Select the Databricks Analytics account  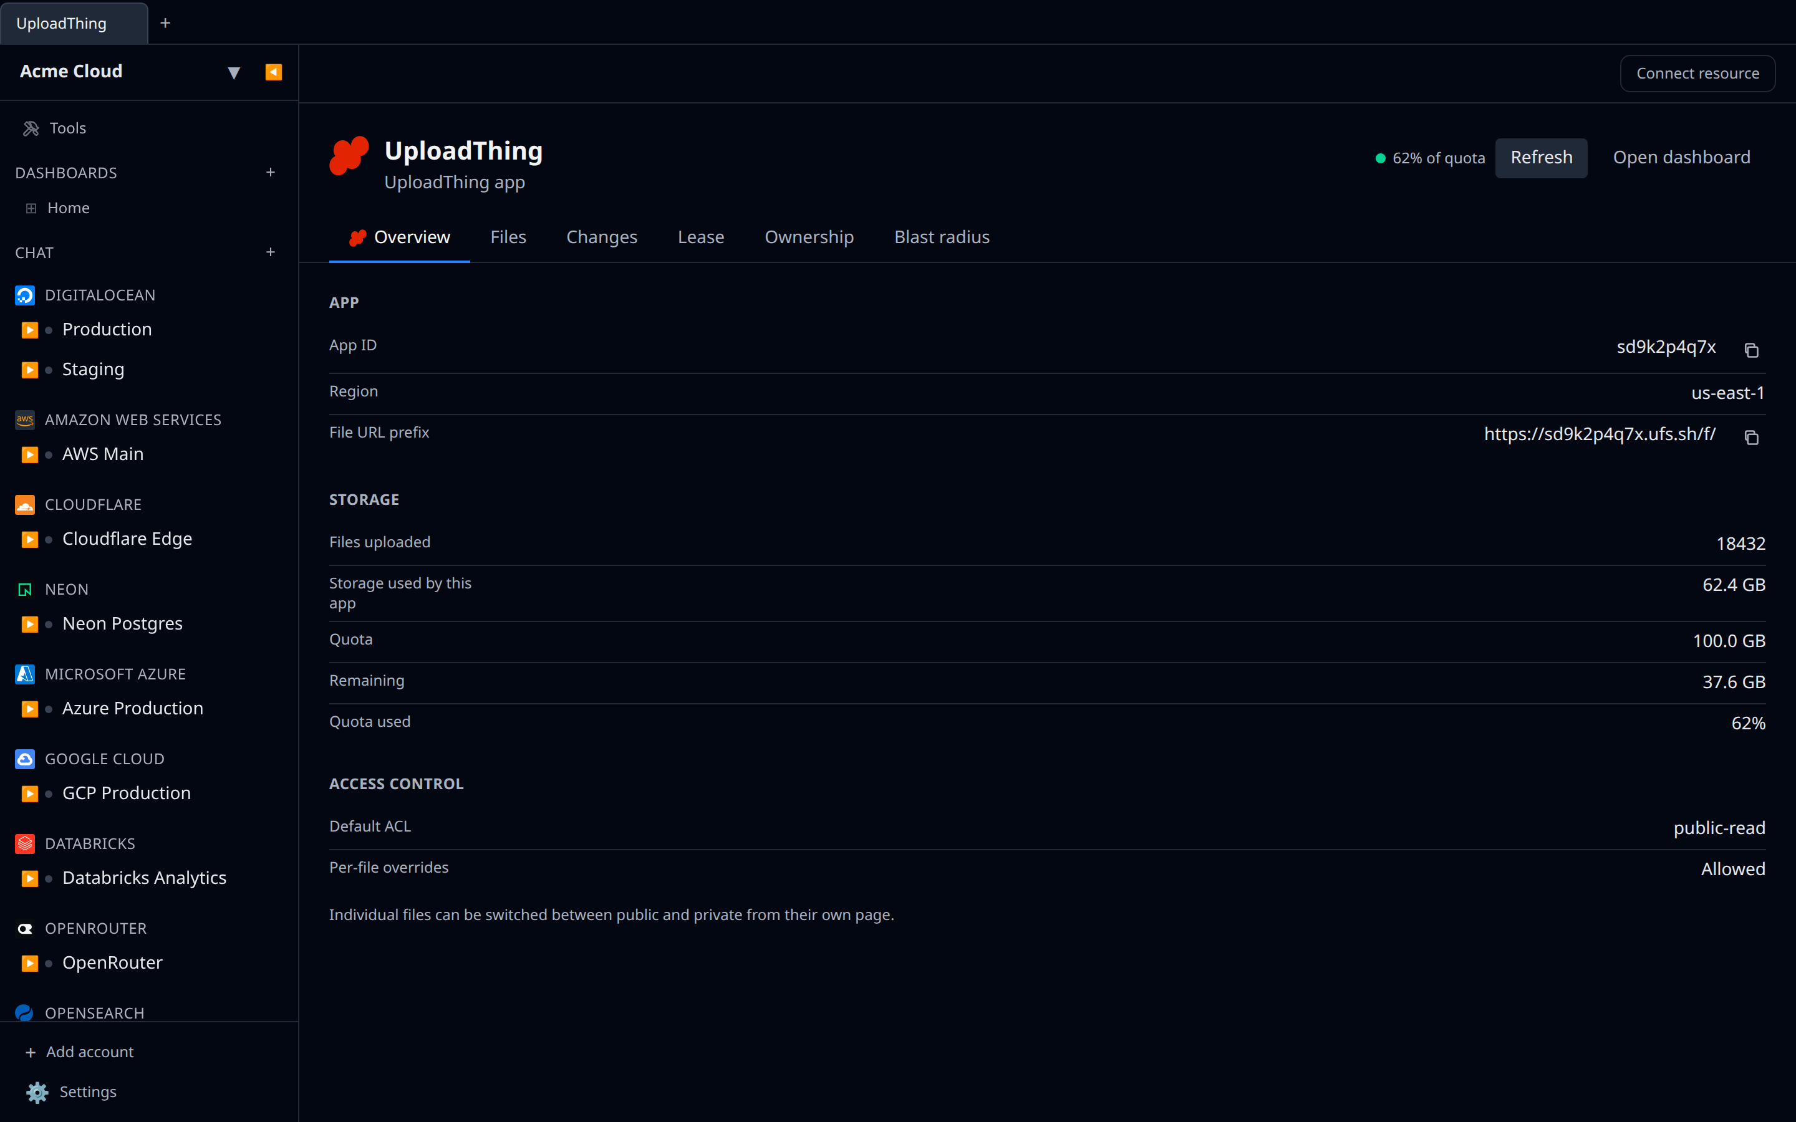coord(144,878)
